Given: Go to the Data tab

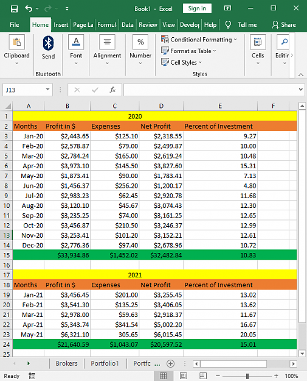Looking at the screenshot, I should click(128, 25).
